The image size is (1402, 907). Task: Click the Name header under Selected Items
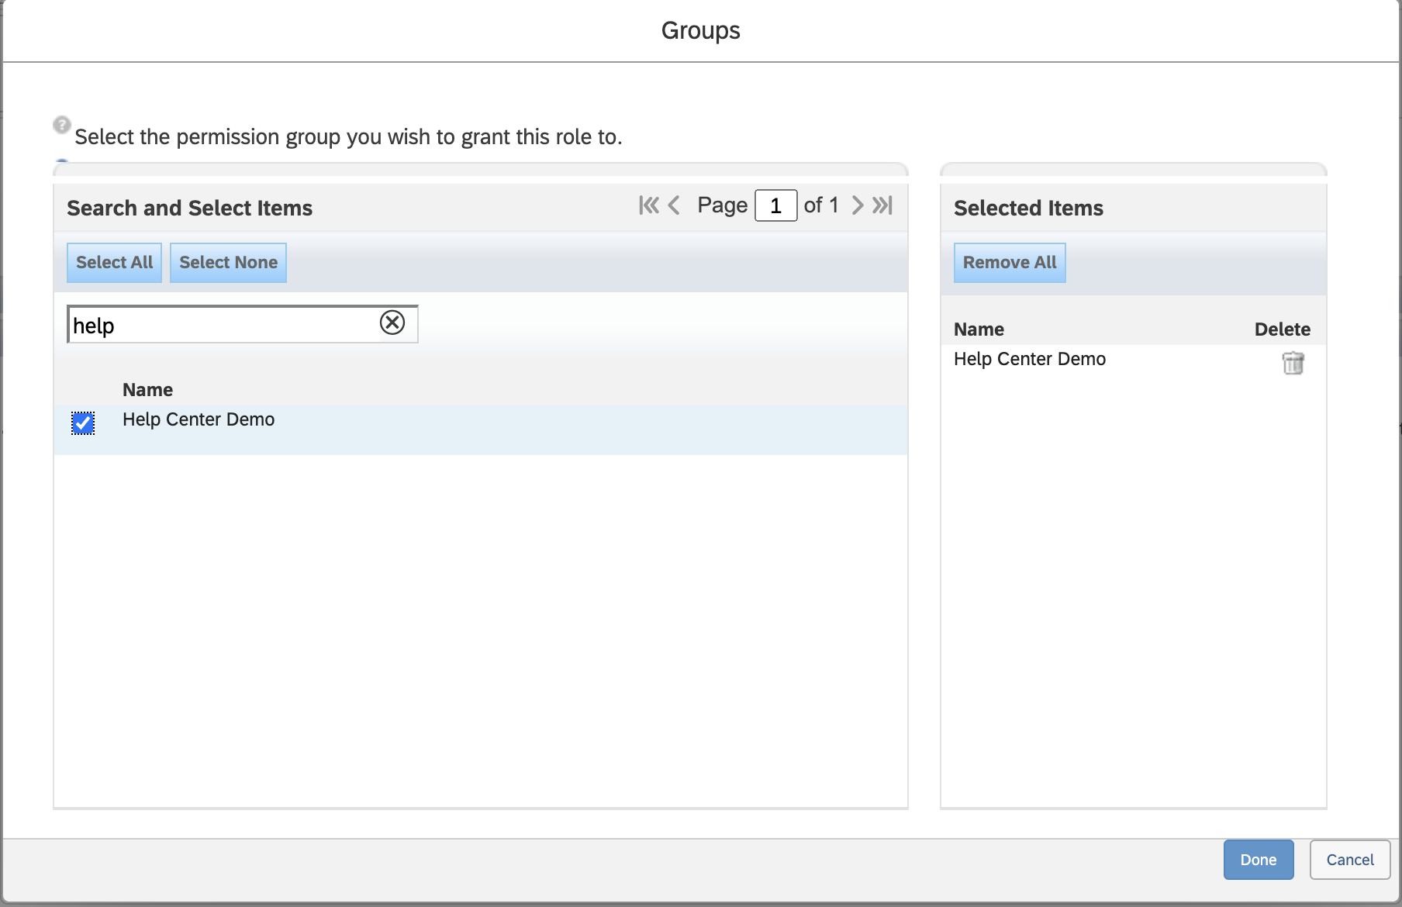click(979, 329)
